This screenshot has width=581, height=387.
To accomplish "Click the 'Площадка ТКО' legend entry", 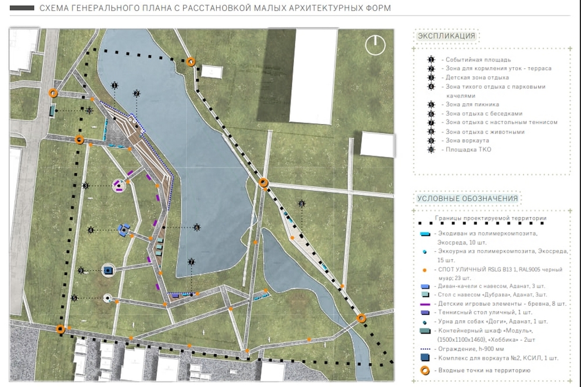I will 468,150.
